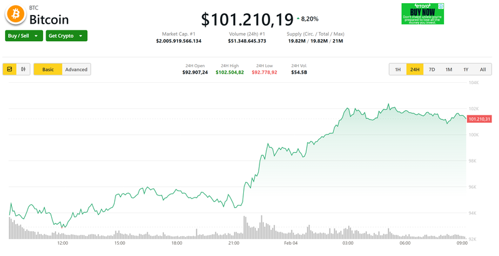499x256 pixels.
Task: Select the Basic chart mode
Action: [x=48, y=69]
